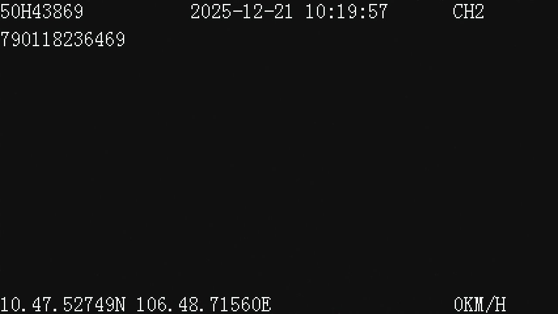Screen dimensions: 558x314
Task: Click the device ID 790118236469
Action: (x=63, y=40)
